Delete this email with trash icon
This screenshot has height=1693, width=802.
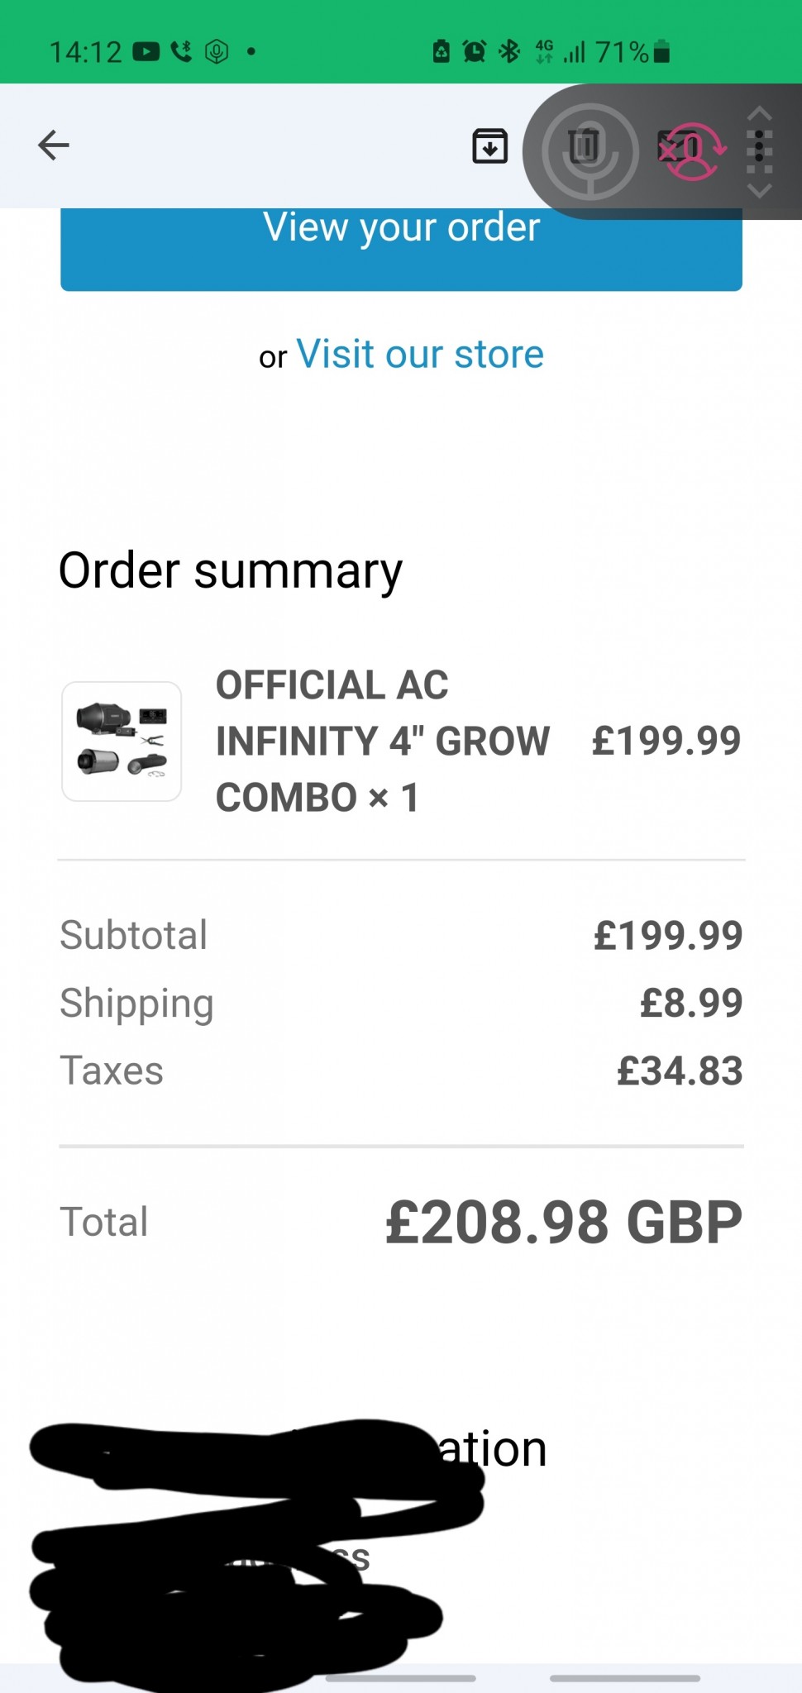[583, 146]
